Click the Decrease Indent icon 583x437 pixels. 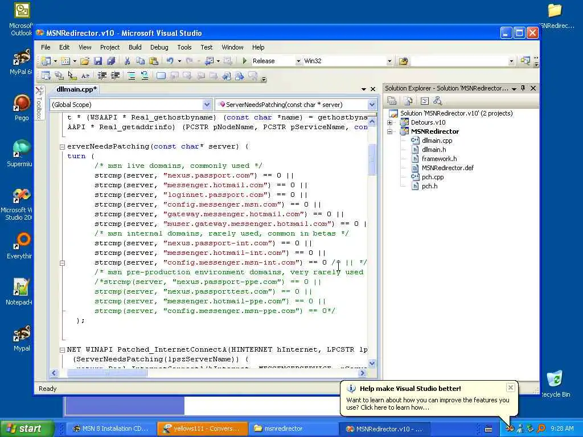coord(102,76)
